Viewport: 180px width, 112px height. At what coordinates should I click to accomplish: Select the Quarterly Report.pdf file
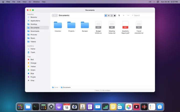125,28
